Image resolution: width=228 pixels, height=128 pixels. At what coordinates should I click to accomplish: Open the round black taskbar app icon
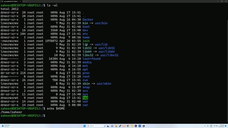pyautogui.click(x=136, y=126)
